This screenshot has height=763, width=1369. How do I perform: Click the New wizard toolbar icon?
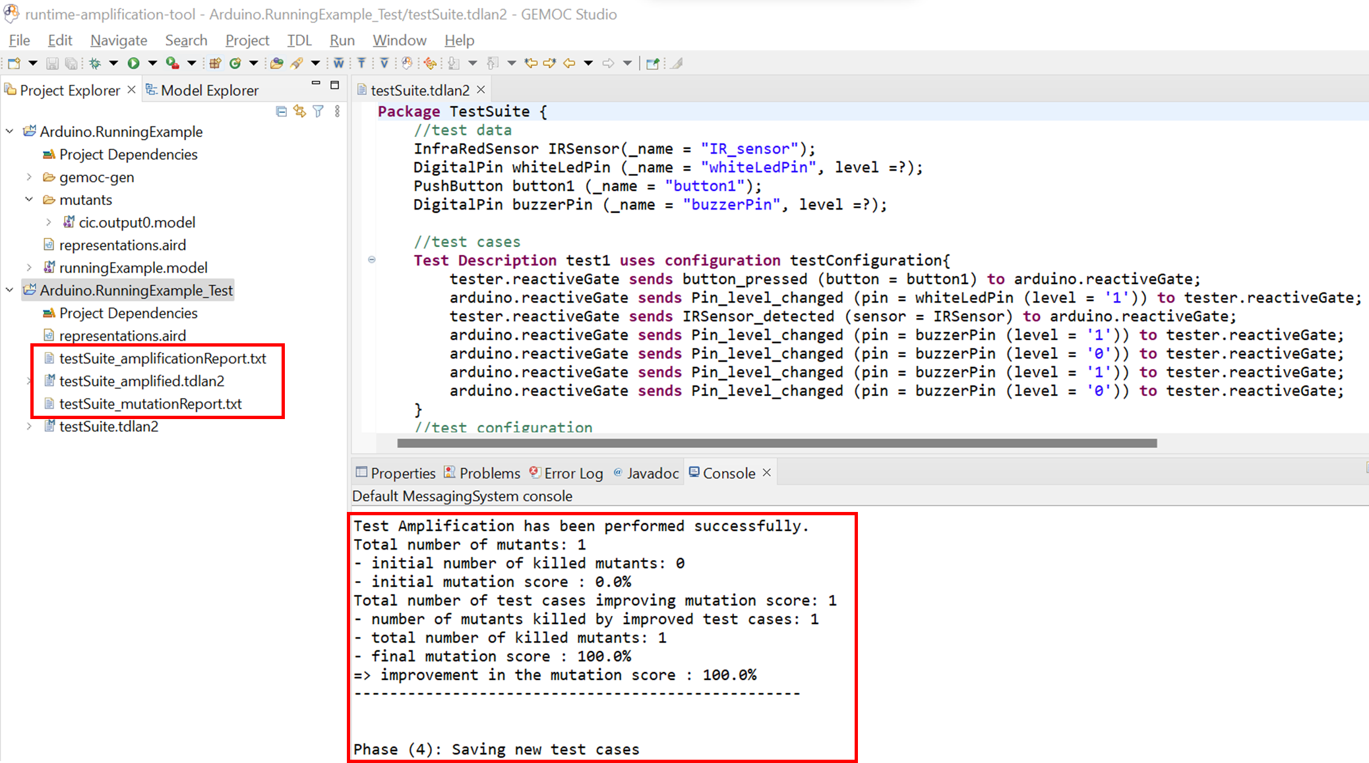(15, 63)
